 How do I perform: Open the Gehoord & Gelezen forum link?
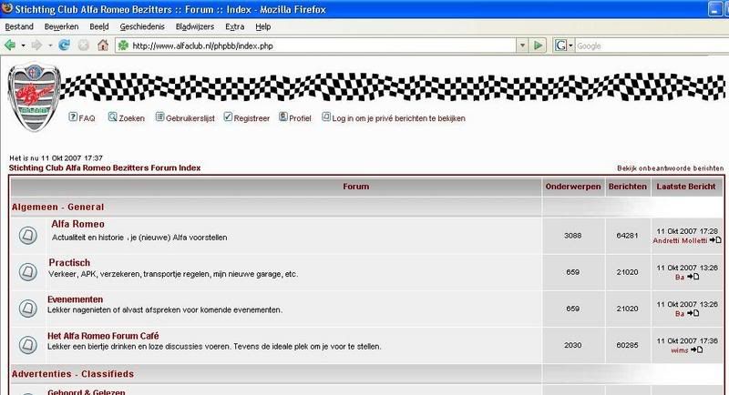click(86, 391)
